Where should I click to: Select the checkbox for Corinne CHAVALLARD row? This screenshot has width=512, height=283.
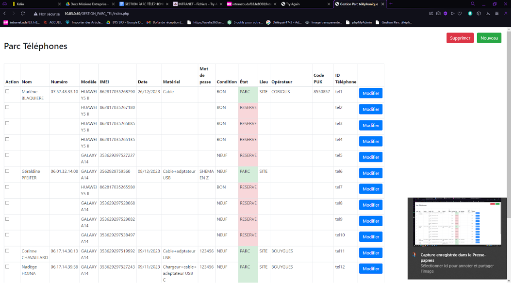coord(7,251)
